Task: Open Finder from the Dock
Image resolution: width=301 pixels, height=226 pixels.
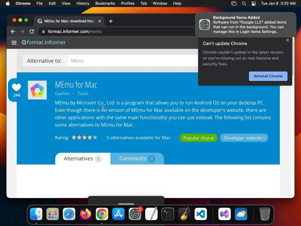Action: tap(36, 214)
